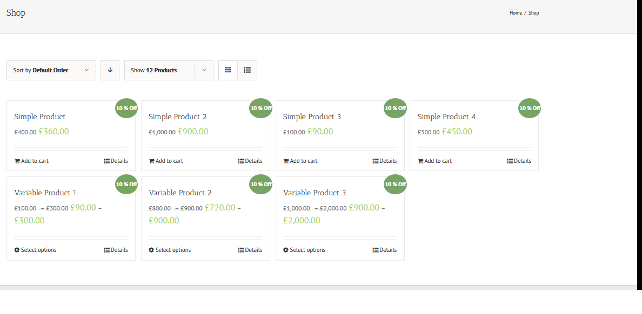Open the Sort by Default Order dropdown

tap(51, 70)
